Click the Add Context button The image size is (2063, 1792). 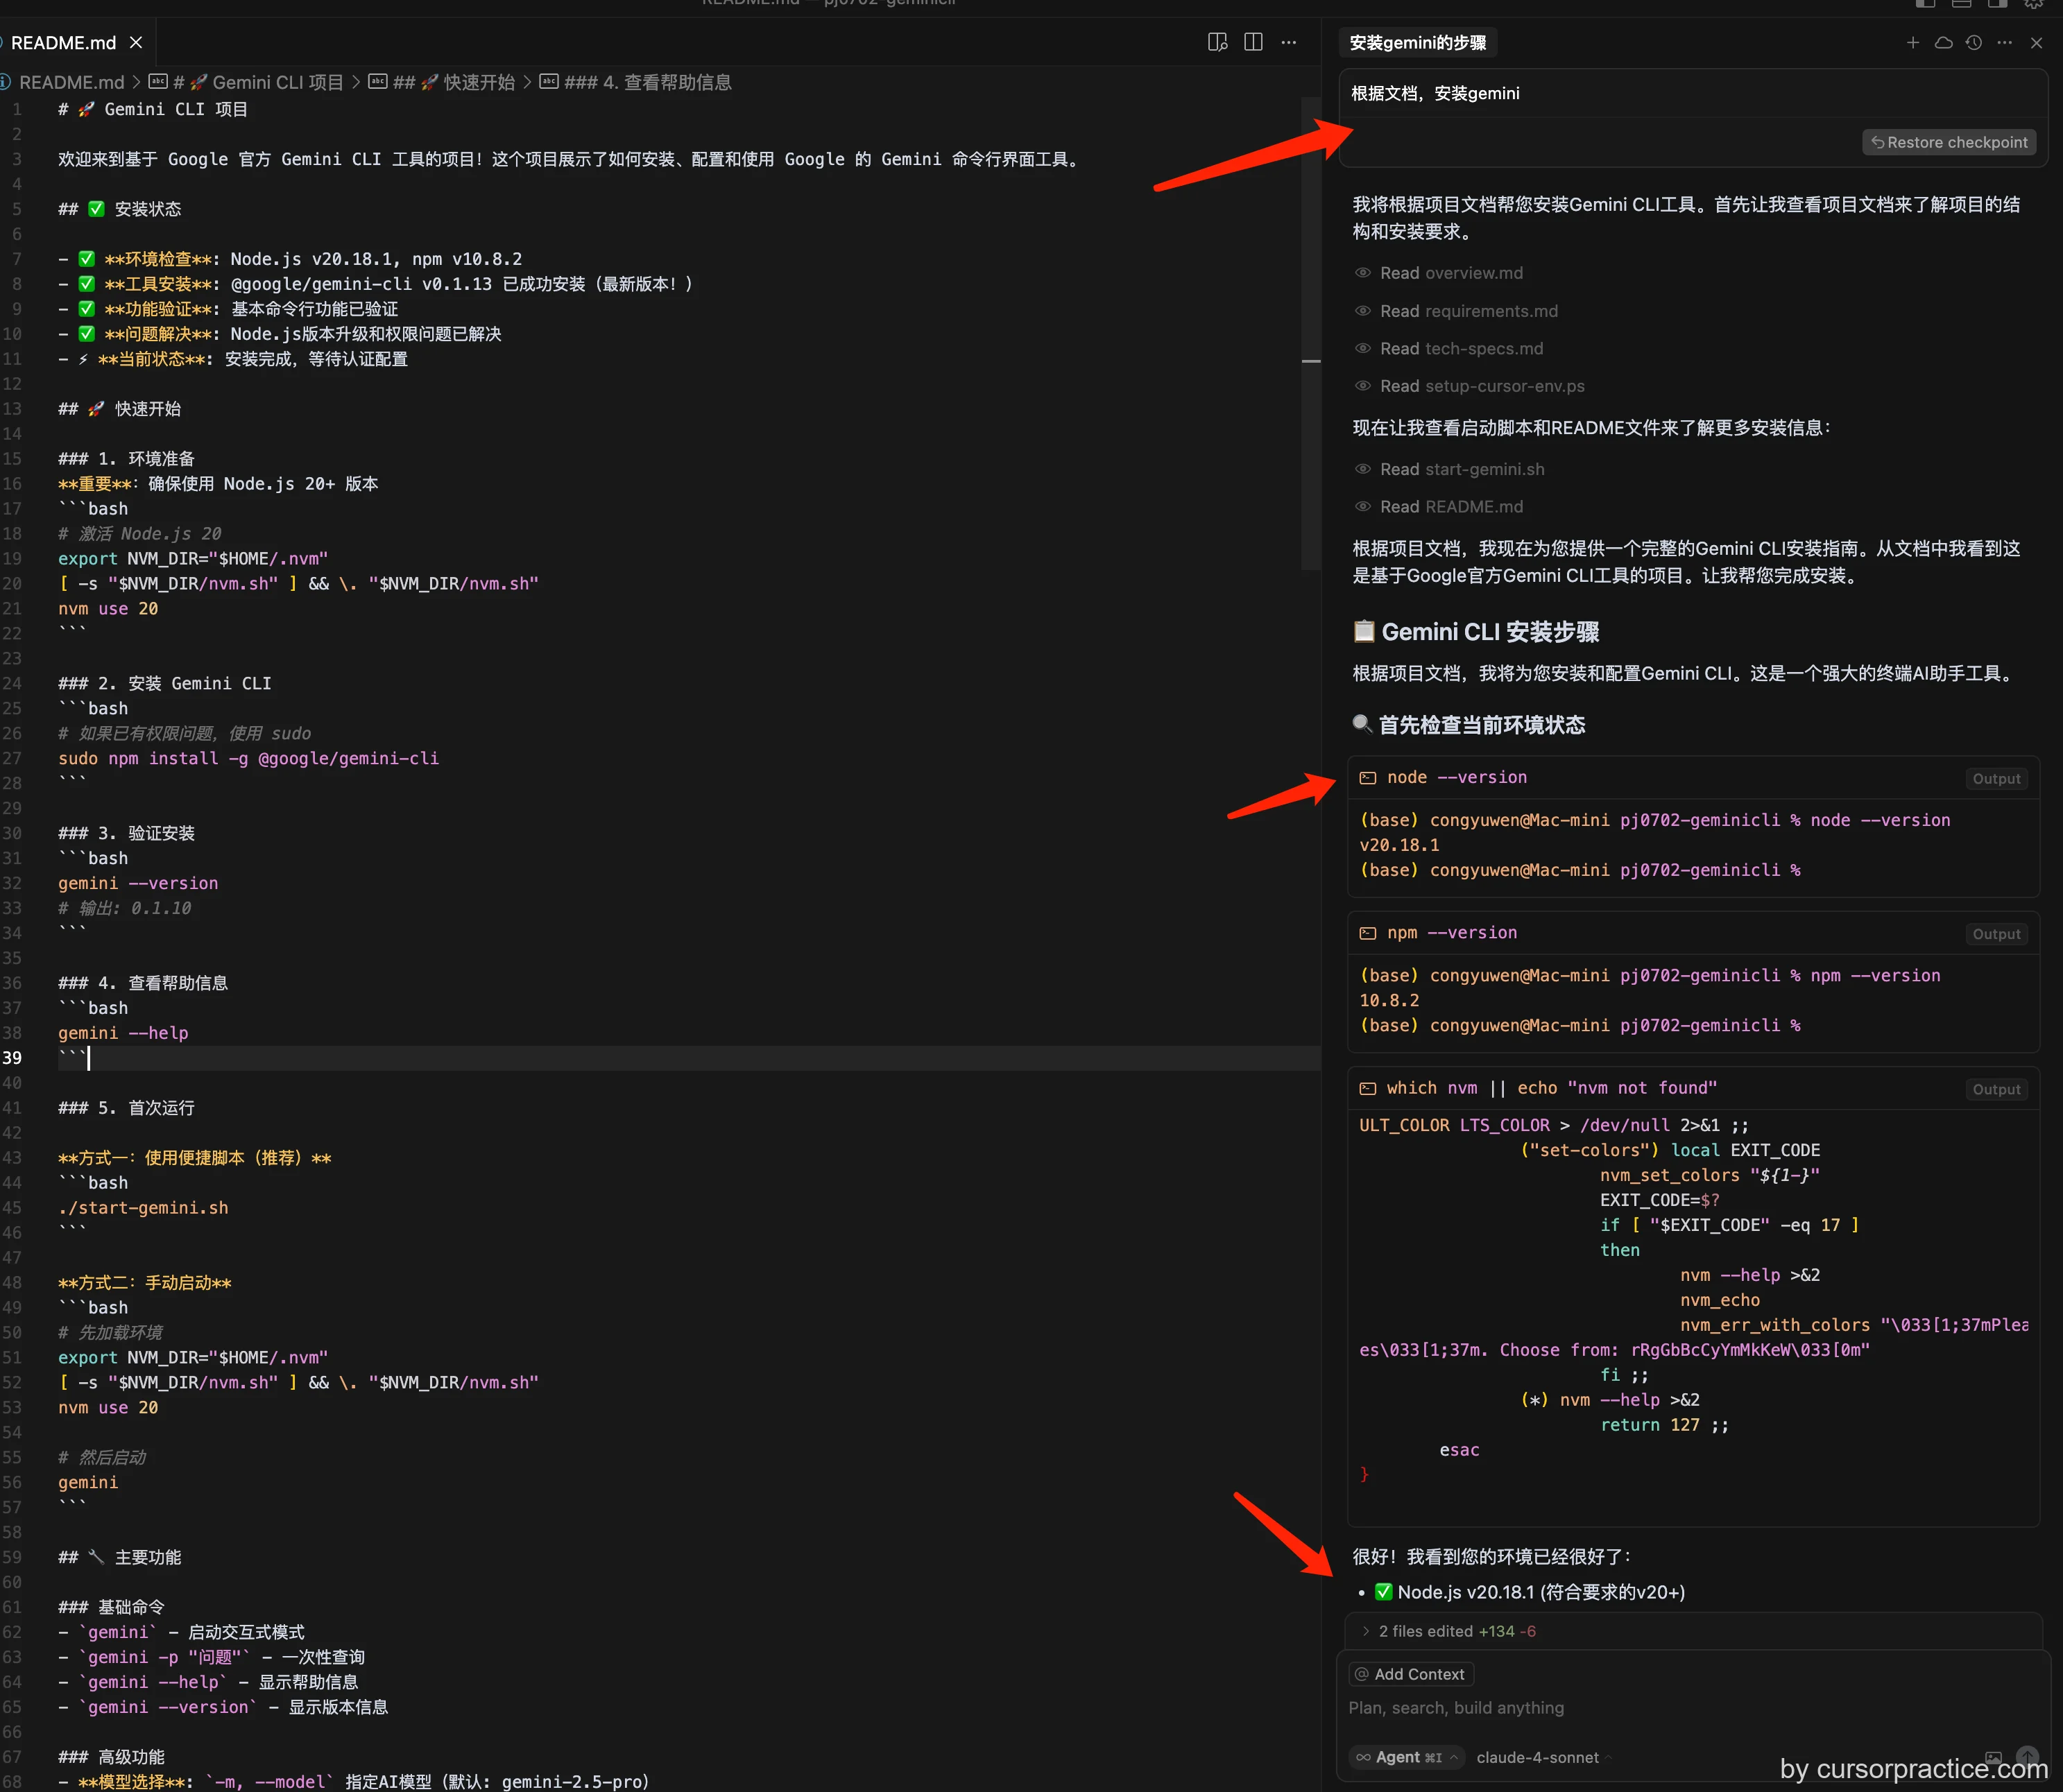coord(1410,1674)
